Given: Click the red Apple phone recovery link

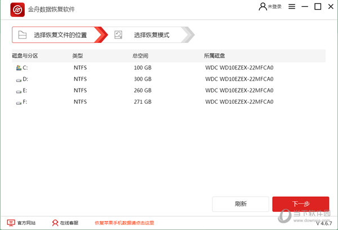Looking at the screenshot, I should (x=124, y=223).
